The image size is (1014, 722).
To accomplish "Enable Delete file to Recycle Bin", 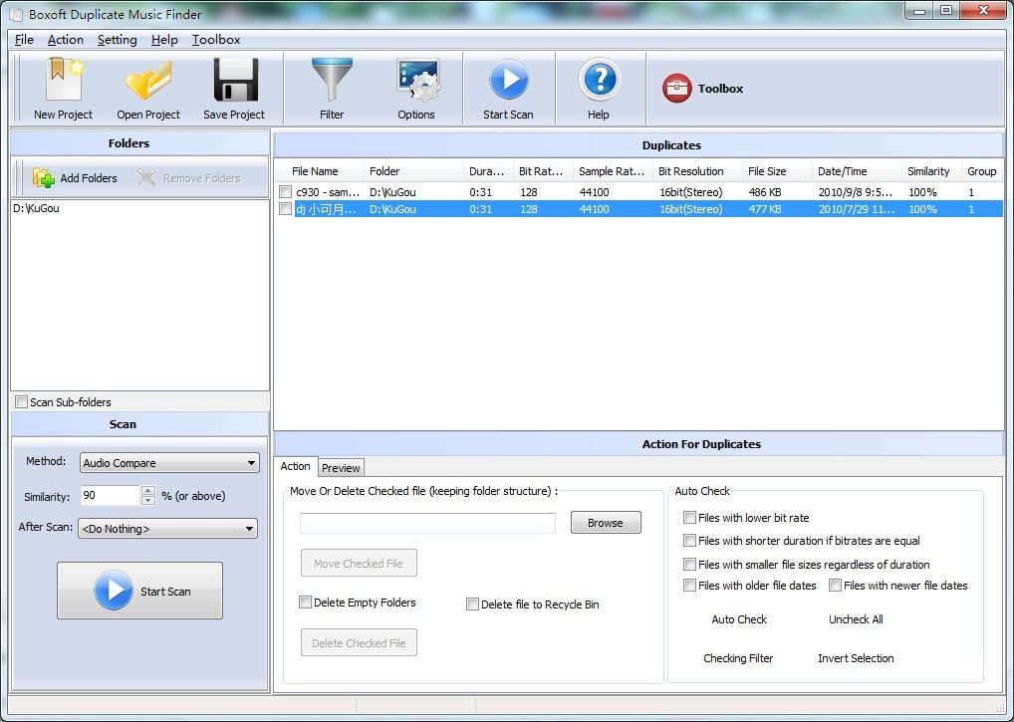I will pos(472,604).
